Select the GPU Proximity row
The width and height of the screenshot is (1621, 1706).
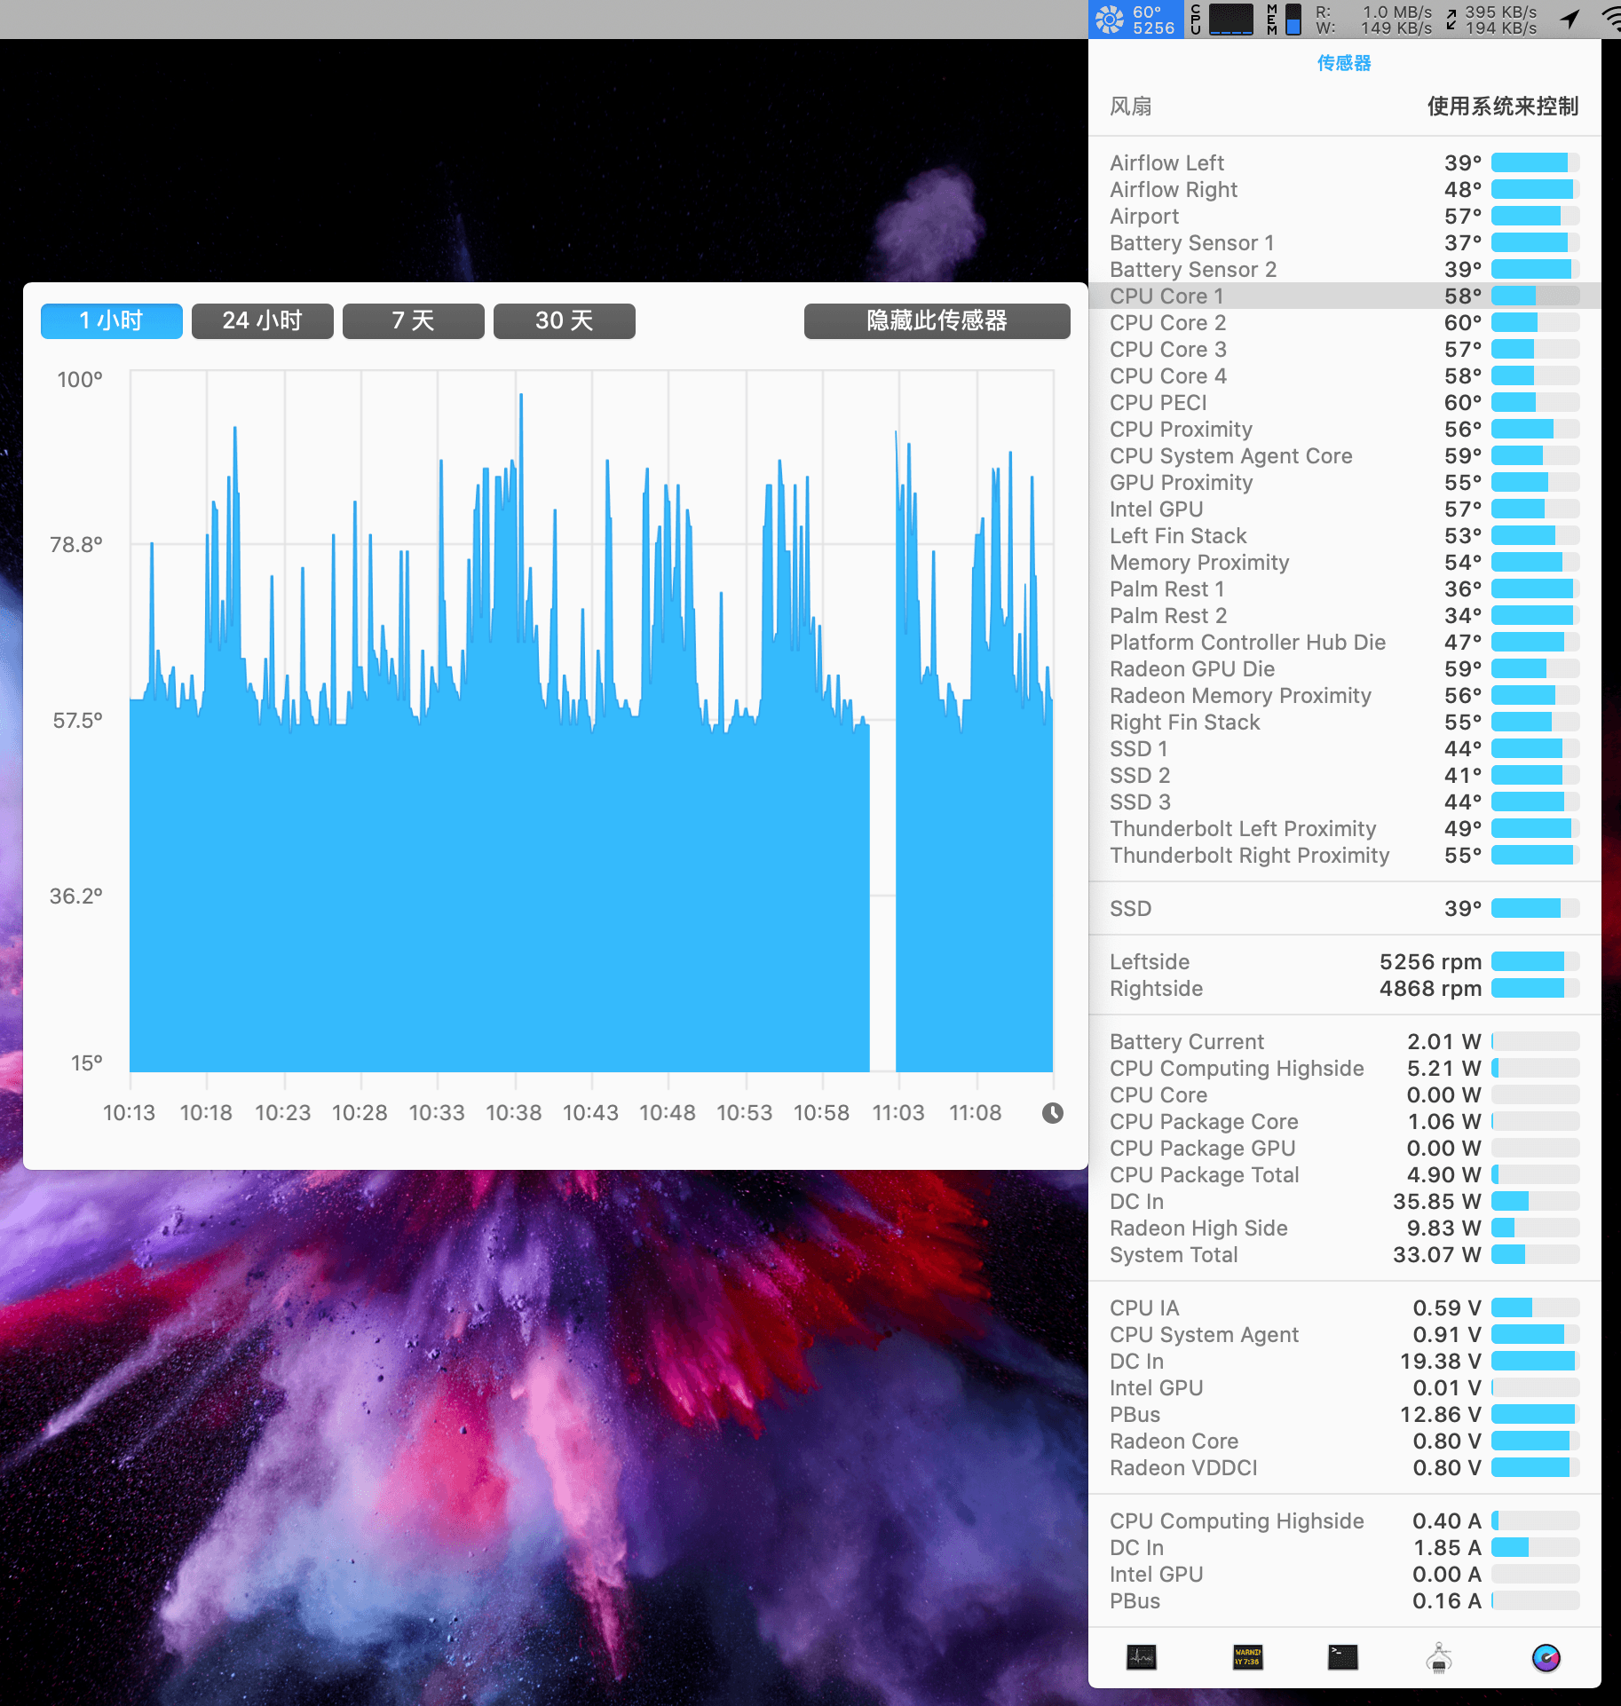pyautogui.click(x=1345, y=482)
